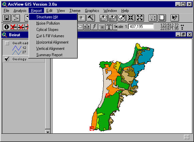
Task: Click the label tool left of ruler
Action: tap(80, 27)
